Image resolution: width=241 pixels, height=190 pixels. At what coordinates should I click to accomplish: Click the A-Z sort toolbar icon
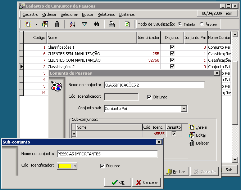click(x=72, y=24)
